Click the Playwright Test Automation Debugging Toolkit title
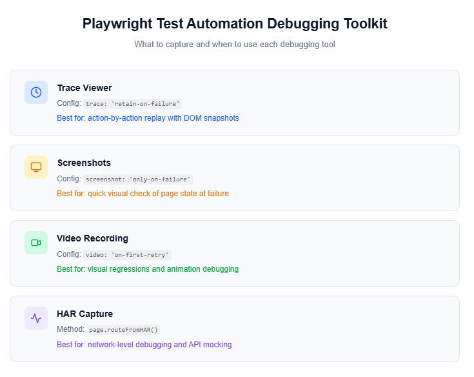Image resolution: width=474 pixels, height=377 pixels. pyautogui.click(x=235, y=24)
